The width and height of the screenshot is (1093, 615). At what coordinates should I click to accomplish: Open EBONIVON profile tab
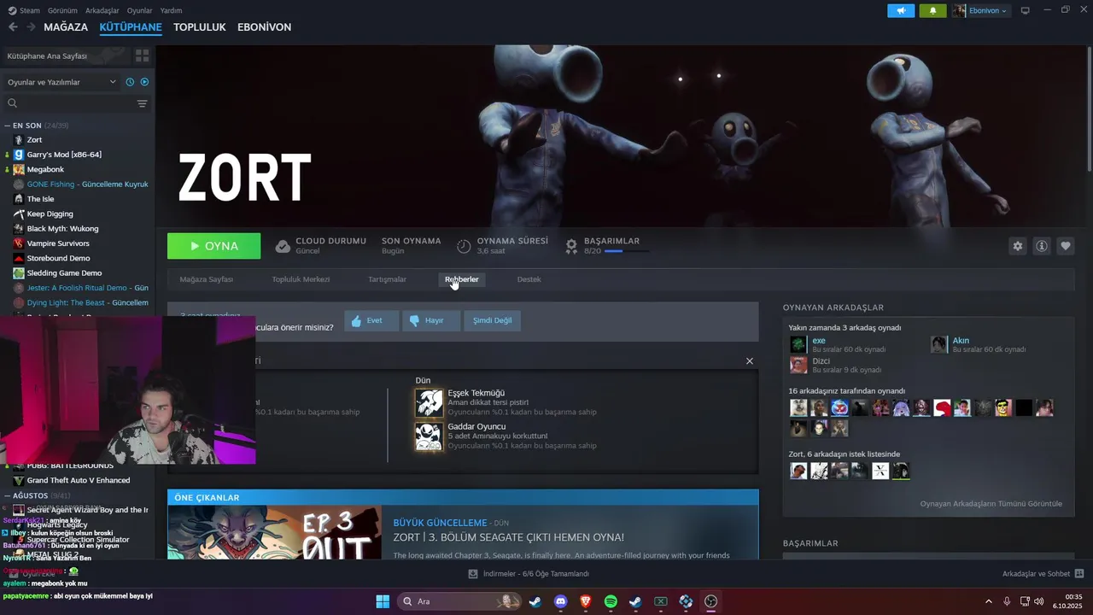click(x=264, y=27)
